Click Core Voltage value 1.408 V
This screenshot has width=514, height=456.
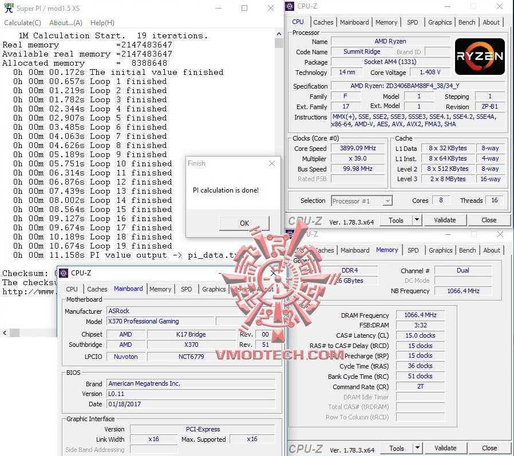click(430, 72)
